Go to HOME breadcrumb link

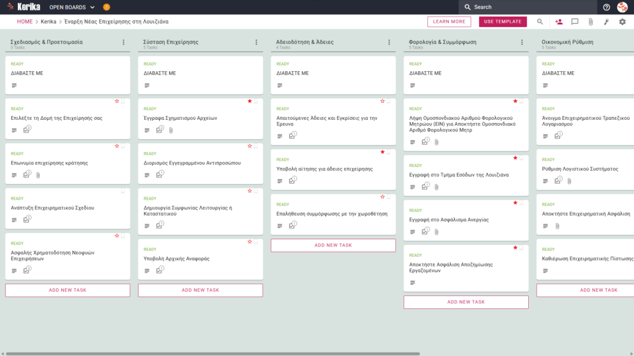click(25, 22)
